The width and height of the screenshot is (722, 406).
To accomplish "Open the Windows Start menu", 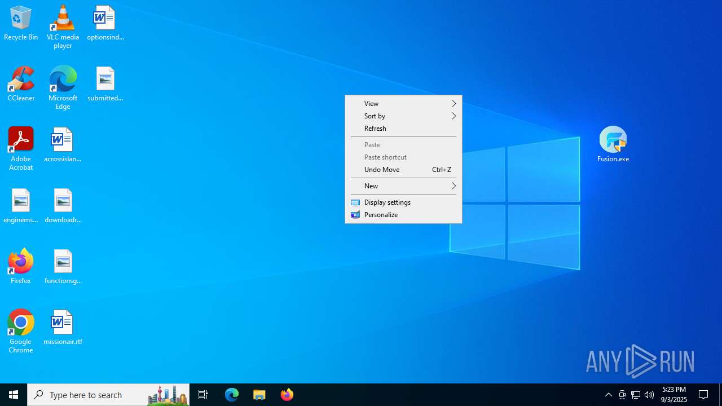I will coord(14,395).
